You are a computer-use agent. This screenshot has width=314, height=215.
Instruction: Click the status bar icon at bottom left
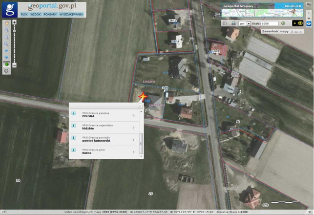click(3, 212)
